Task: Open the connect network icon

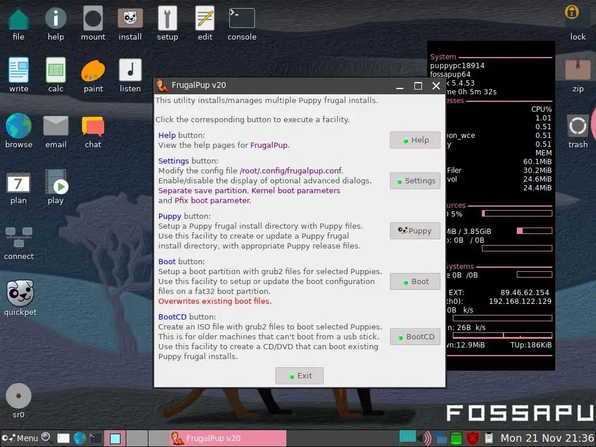Action: 19,237
